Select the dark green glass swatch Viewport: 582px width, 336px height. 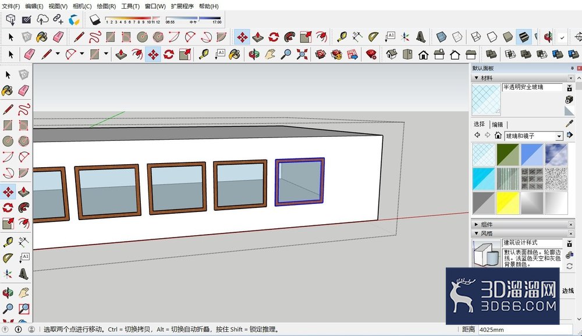click(508, 154)
